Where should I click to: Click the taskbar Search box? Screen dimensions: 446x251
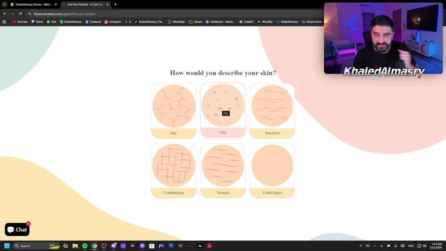click(37, 246)
